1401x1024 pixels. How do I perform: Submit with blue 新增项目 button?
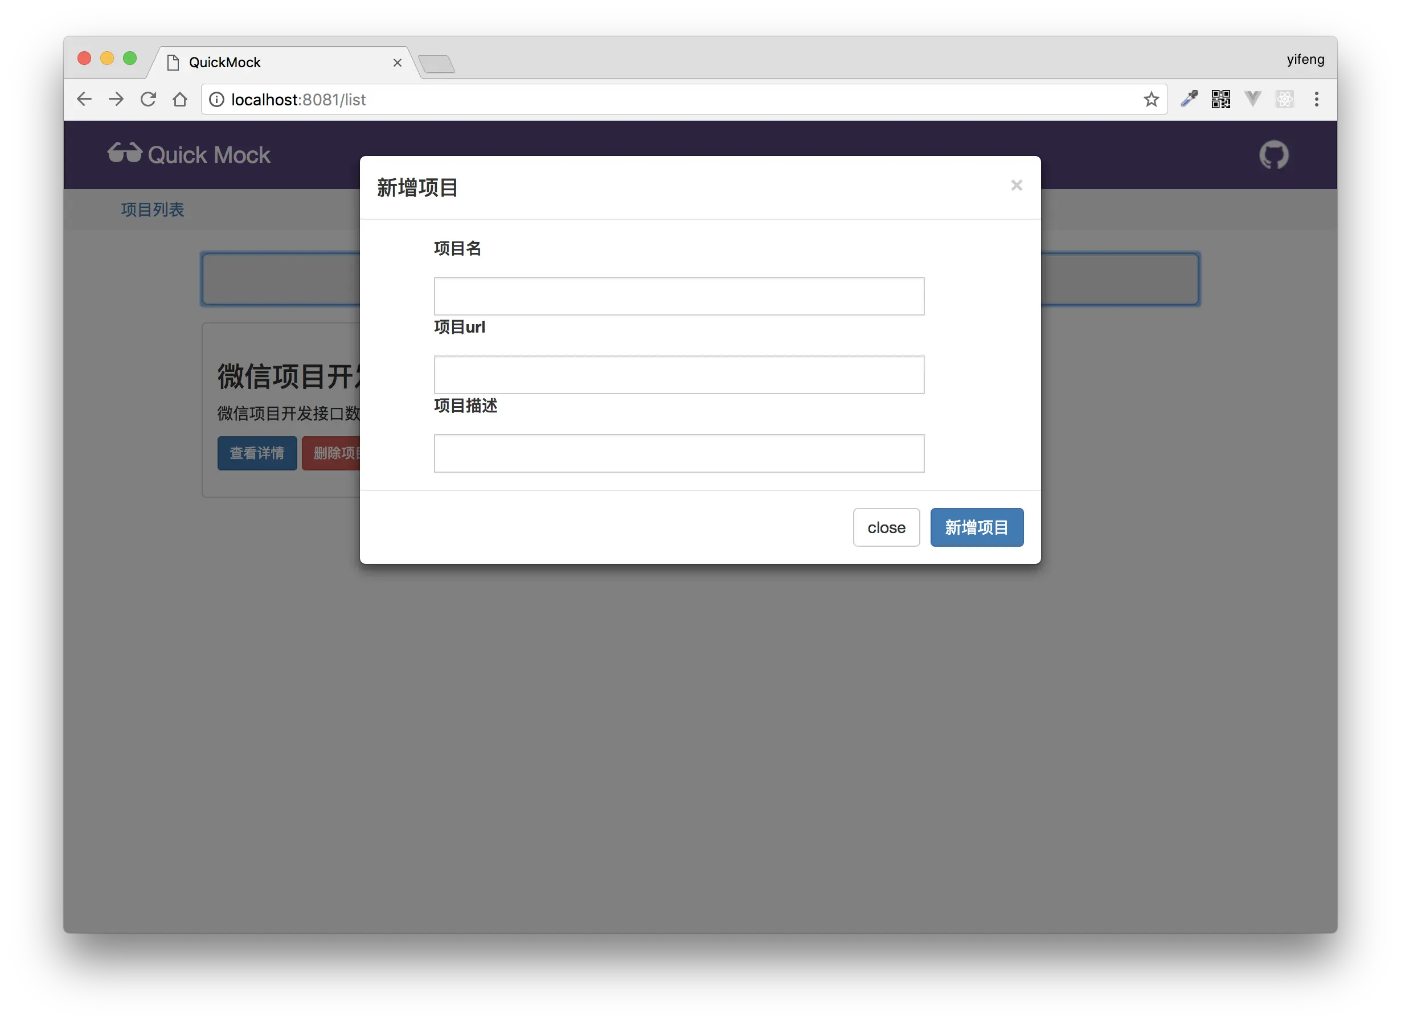tap(976, 527)
